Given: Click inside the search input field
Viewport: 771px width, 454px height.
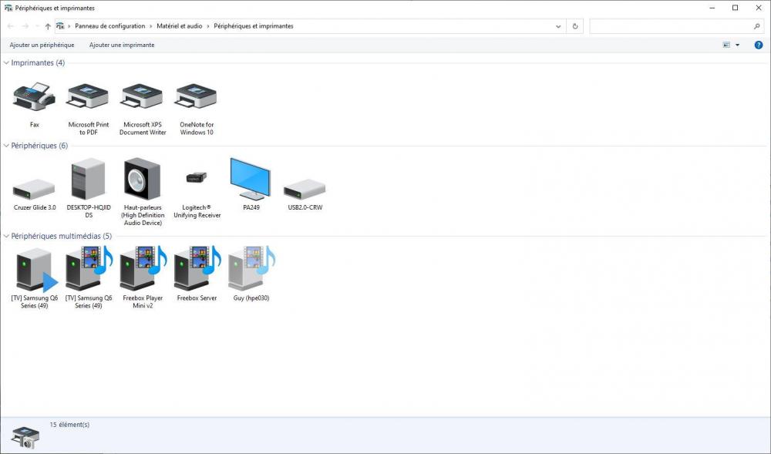Looking at the screenshot, I should [671, 26].
